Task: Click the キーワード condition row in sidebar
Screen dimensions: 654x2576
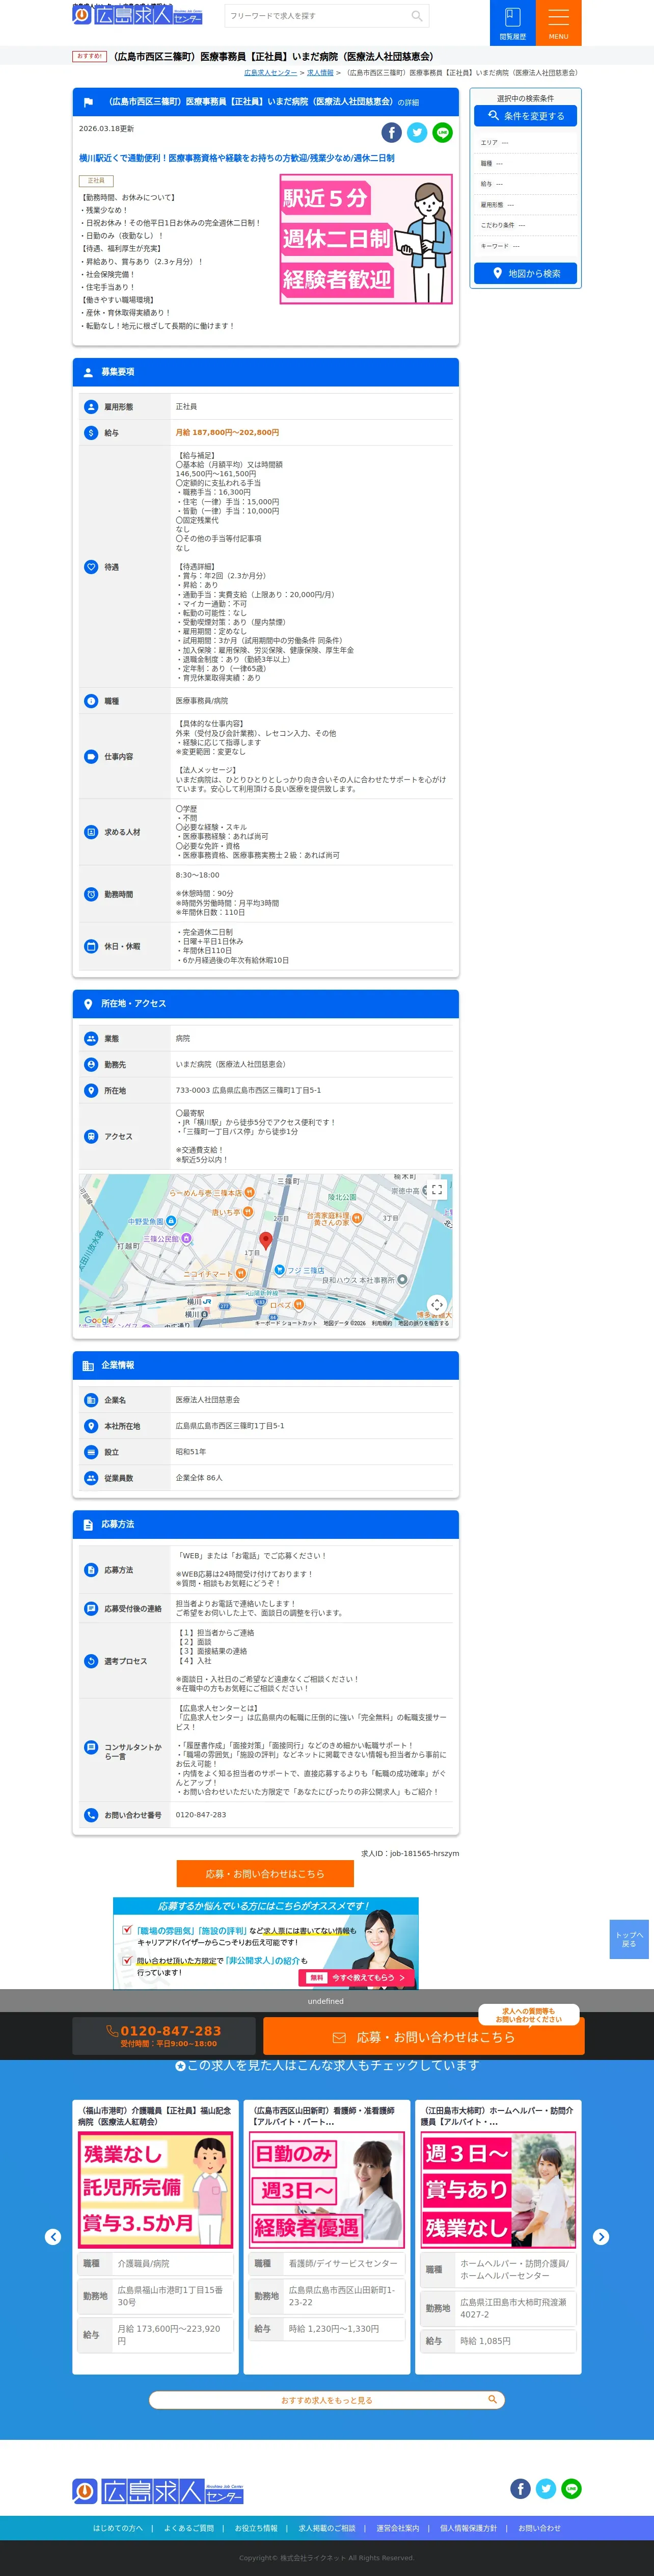Action: [x=525, y=246]
